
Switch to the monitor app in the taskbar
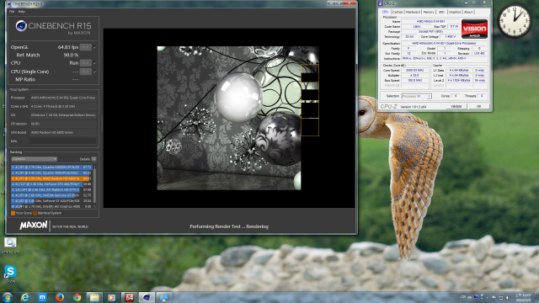click(x=164, y=297)
